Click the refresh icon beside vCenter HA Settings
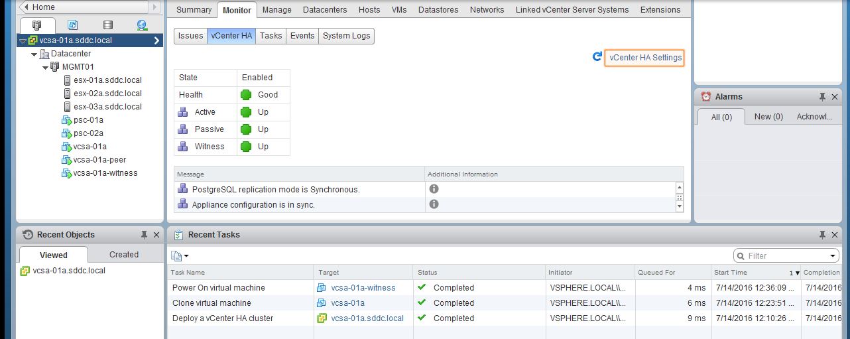 [597, 57]
